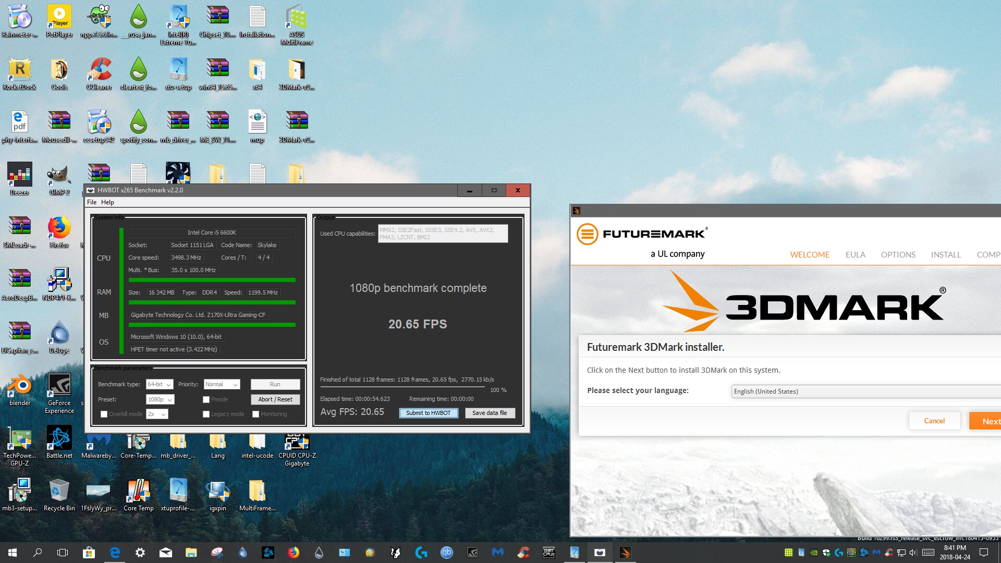Open qBittorrent from the taskbar
1001x563 pixels.
coord(447,553)
